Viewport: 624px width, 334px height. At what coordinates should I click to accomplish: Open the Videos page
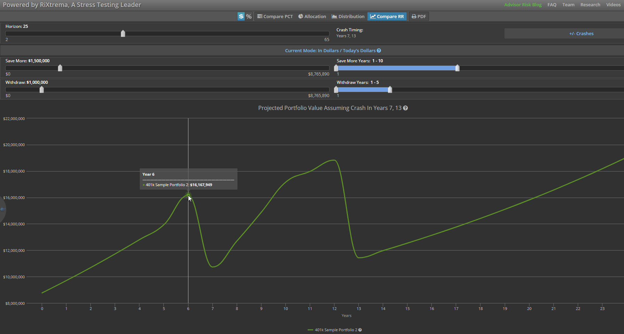[613, 5]
